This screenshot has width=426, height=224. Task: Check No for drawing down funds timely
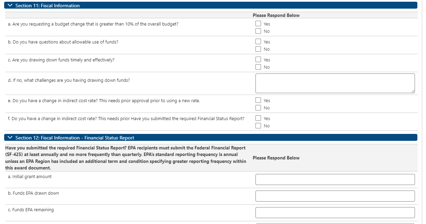point(258,67)
